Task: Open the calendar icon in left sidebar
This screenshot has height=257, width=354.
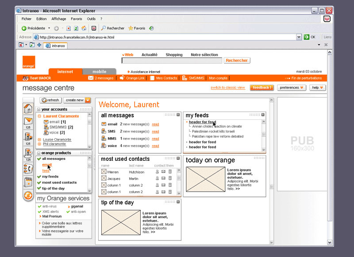Action: [x=28, y=182]
